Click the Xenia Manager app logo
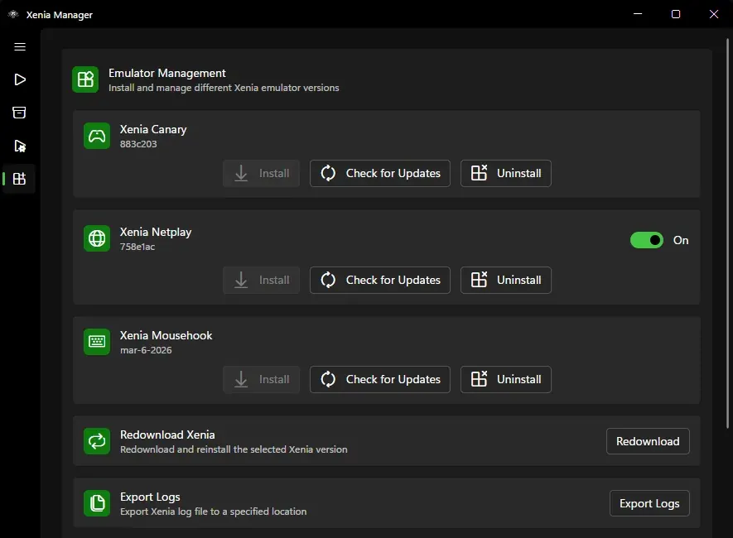 pyautogui.click(x=13, y=14)
